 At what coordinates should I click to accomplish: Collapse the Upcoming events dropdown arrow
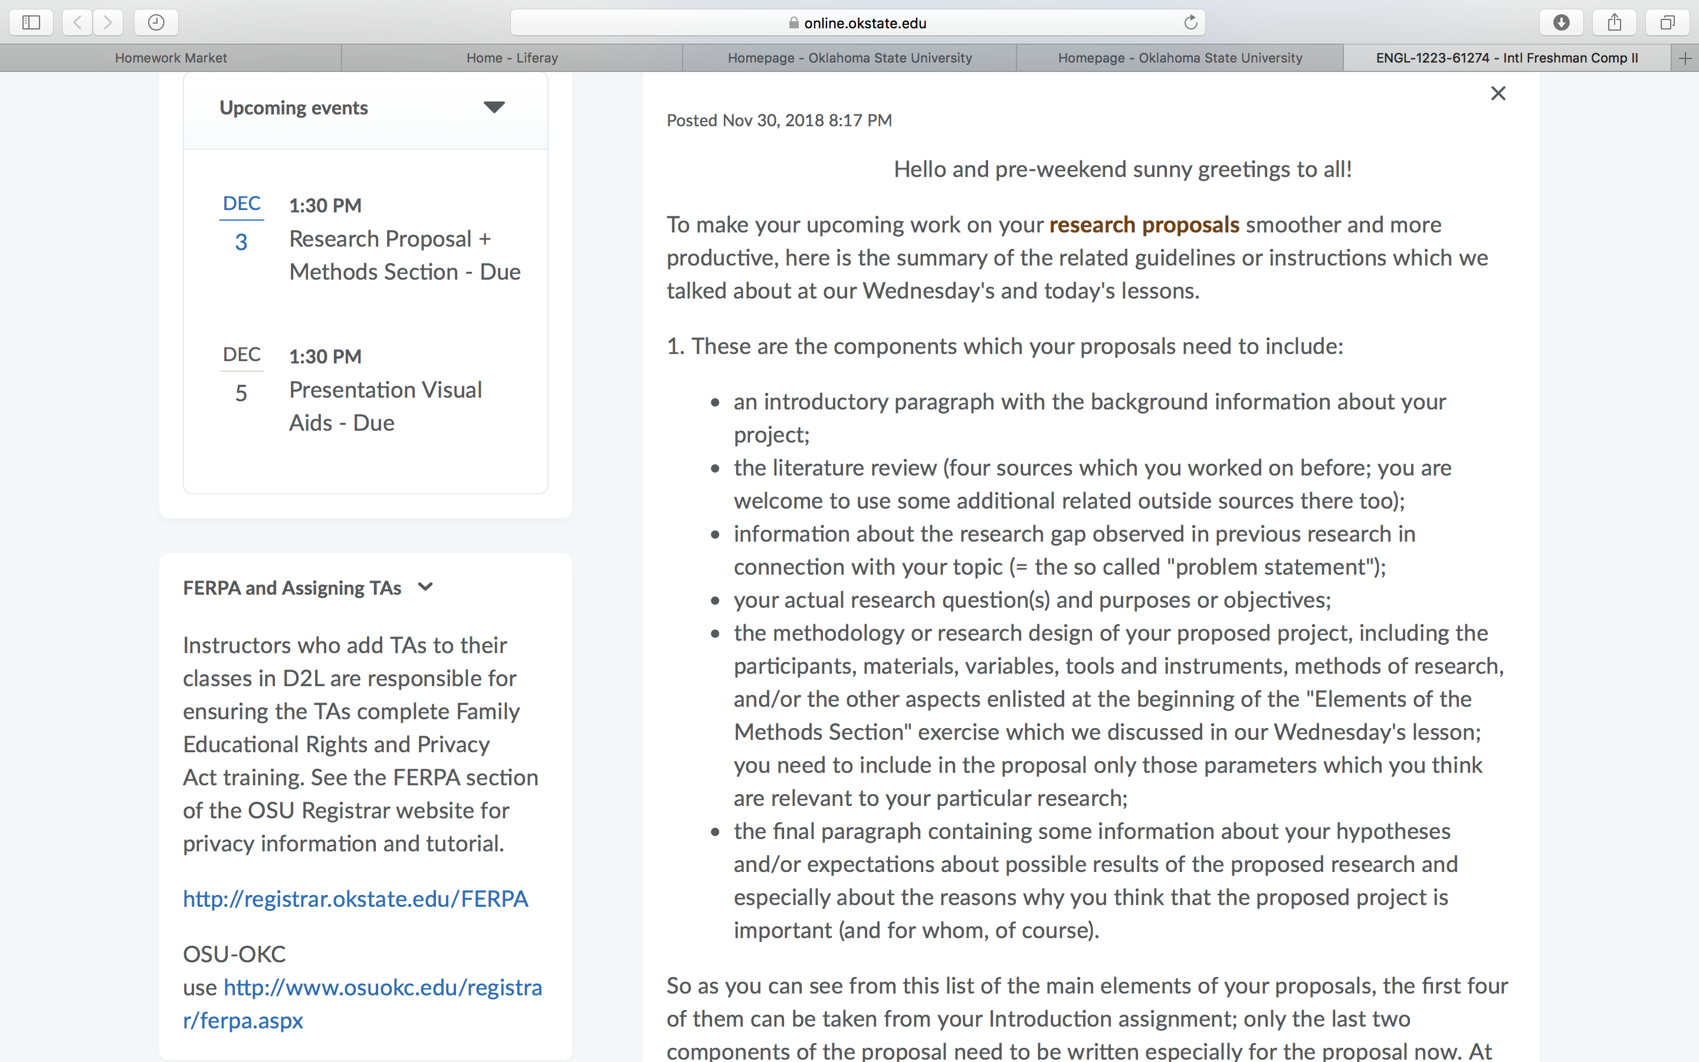494,107
